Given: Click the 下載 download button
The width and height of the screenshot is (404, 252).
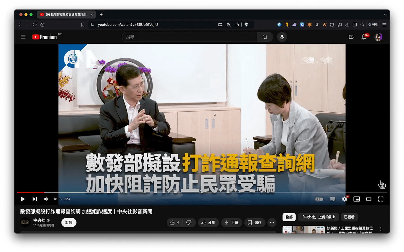Looking at the screenshot, I should tap(232, 222).
